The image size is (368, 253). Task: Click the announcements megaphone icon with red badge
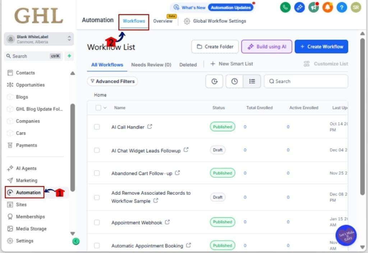point(313,7)
